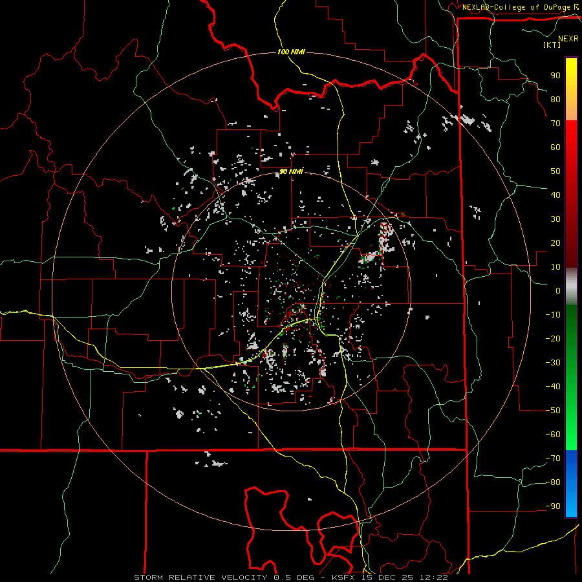The image size is (582, 582).
Task: Click the -30 value on the velocity scale
Action: point(553,363)
